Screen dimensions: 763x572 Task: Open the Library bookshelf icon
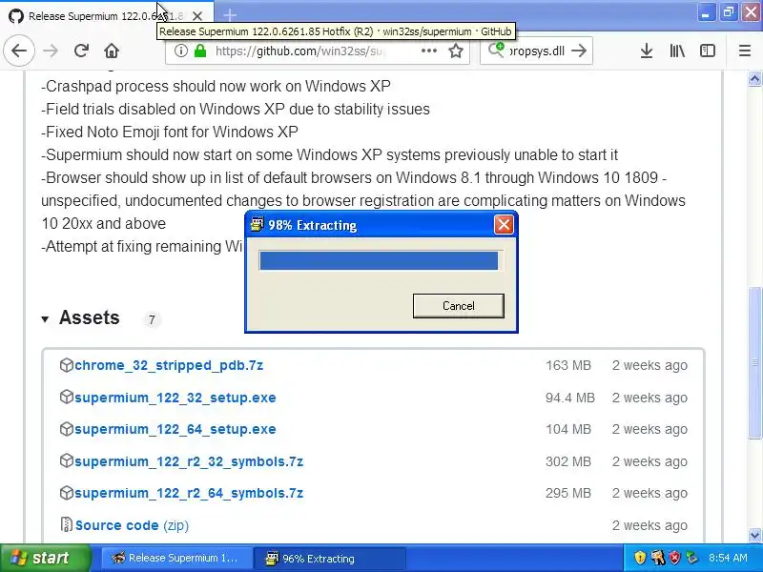(x=677, y=51)
